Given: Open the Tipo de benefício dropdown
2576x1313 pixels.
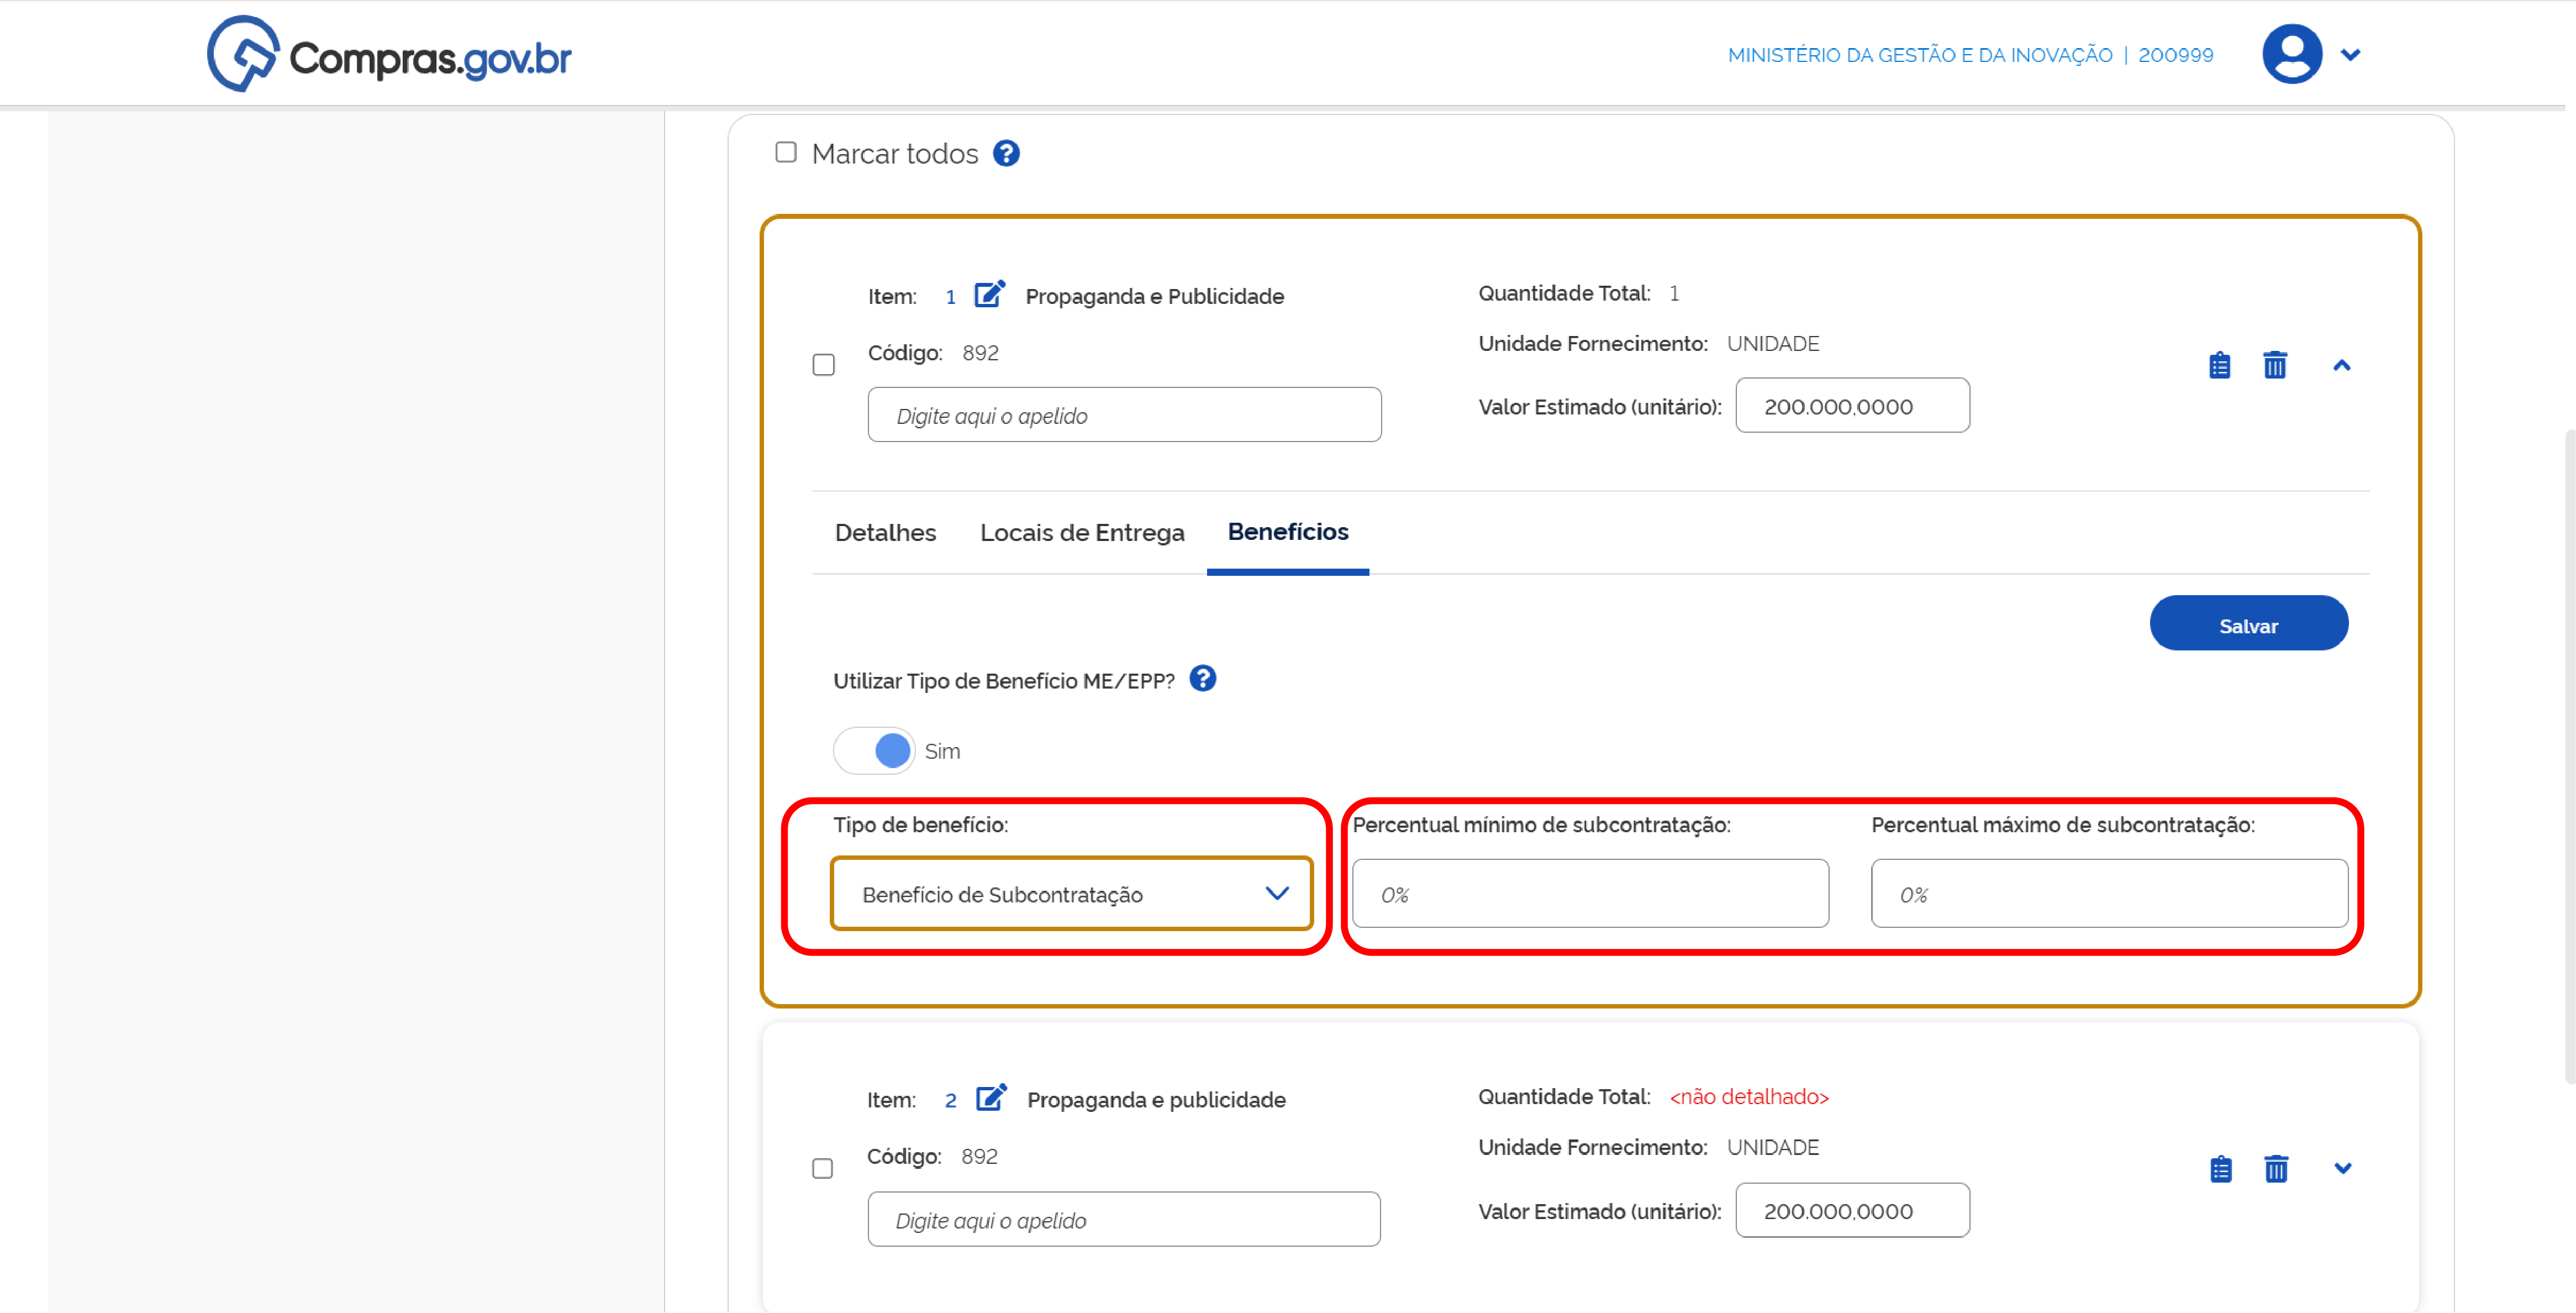Looking at the screenshot, I should point(1071,893).
